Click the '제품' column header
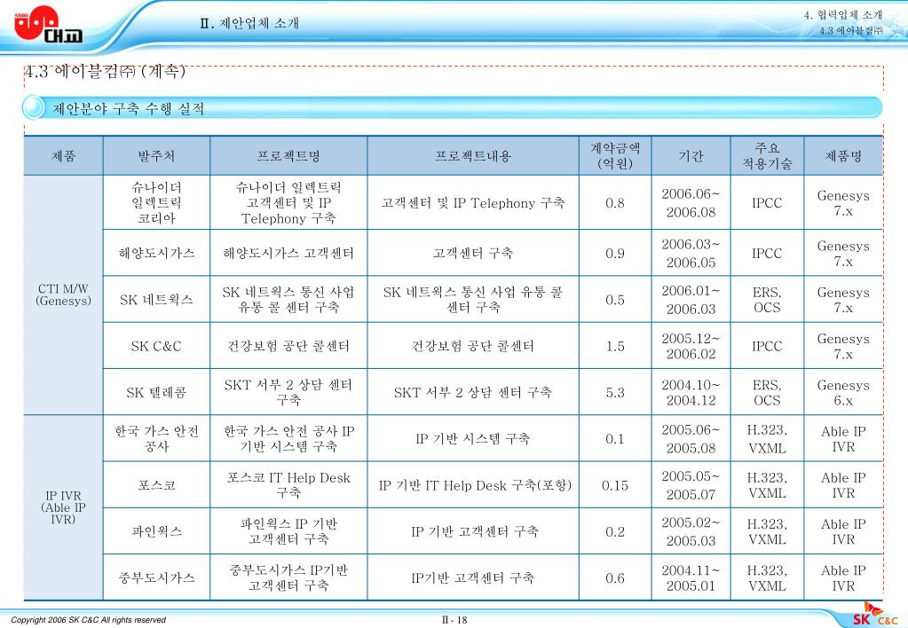This screenshot has height=628, width=908. point(64,156)
